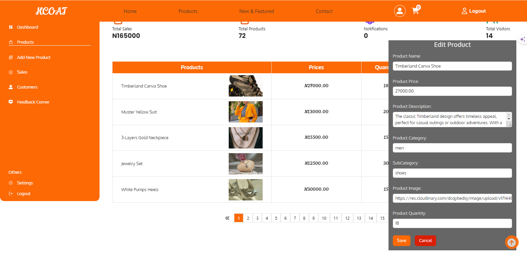Click the Total Products 72 value
Image resolution: width=527 pixels, height=257 pixels.
[x=242, y=36]
